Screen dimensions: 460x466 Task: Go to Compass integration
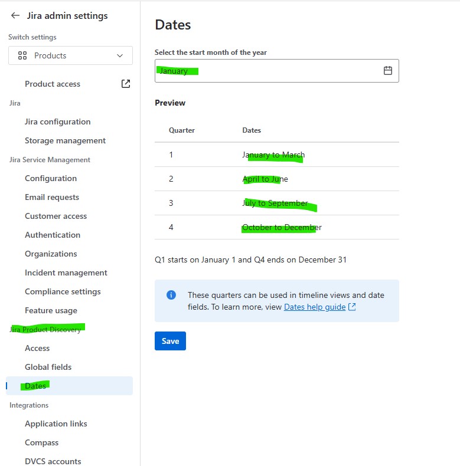click(42, 442)
